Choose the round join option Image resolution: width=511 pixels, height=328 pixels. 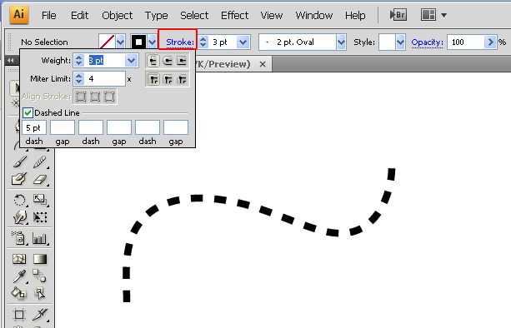tap(168, 79)
